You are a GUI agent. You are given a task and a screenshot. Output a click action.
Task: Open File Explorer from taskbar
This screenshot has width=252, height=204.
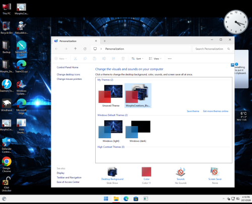(116, 199)
